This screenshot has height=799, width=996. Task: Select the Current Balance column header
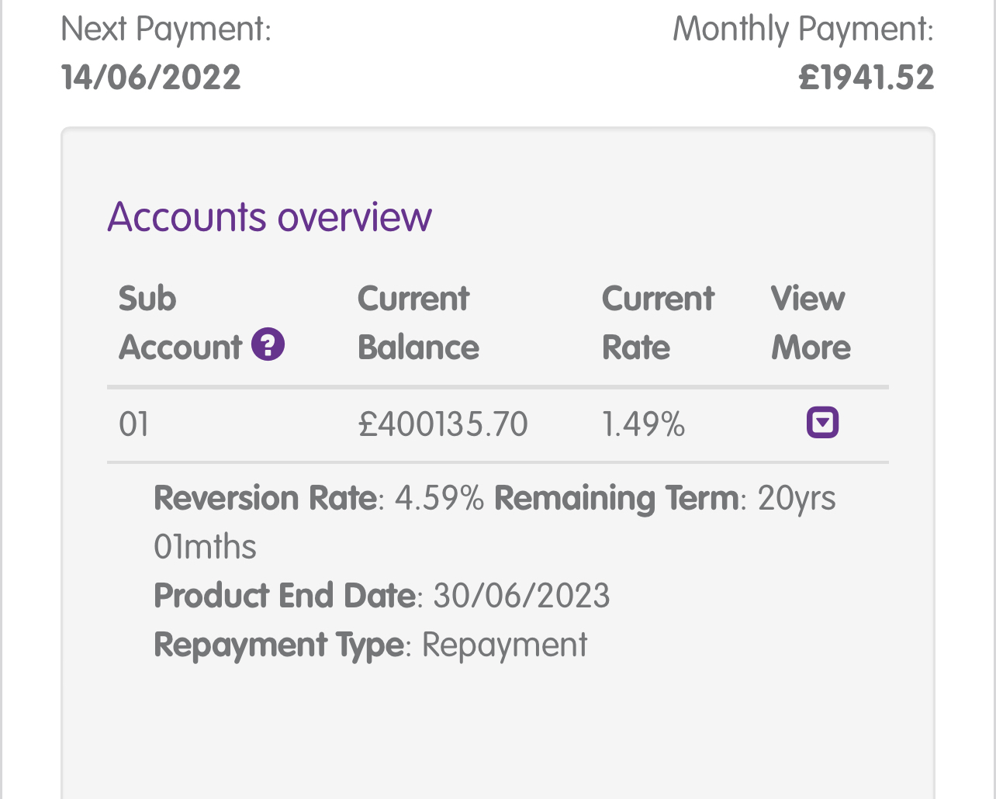(x=418, y=323)
